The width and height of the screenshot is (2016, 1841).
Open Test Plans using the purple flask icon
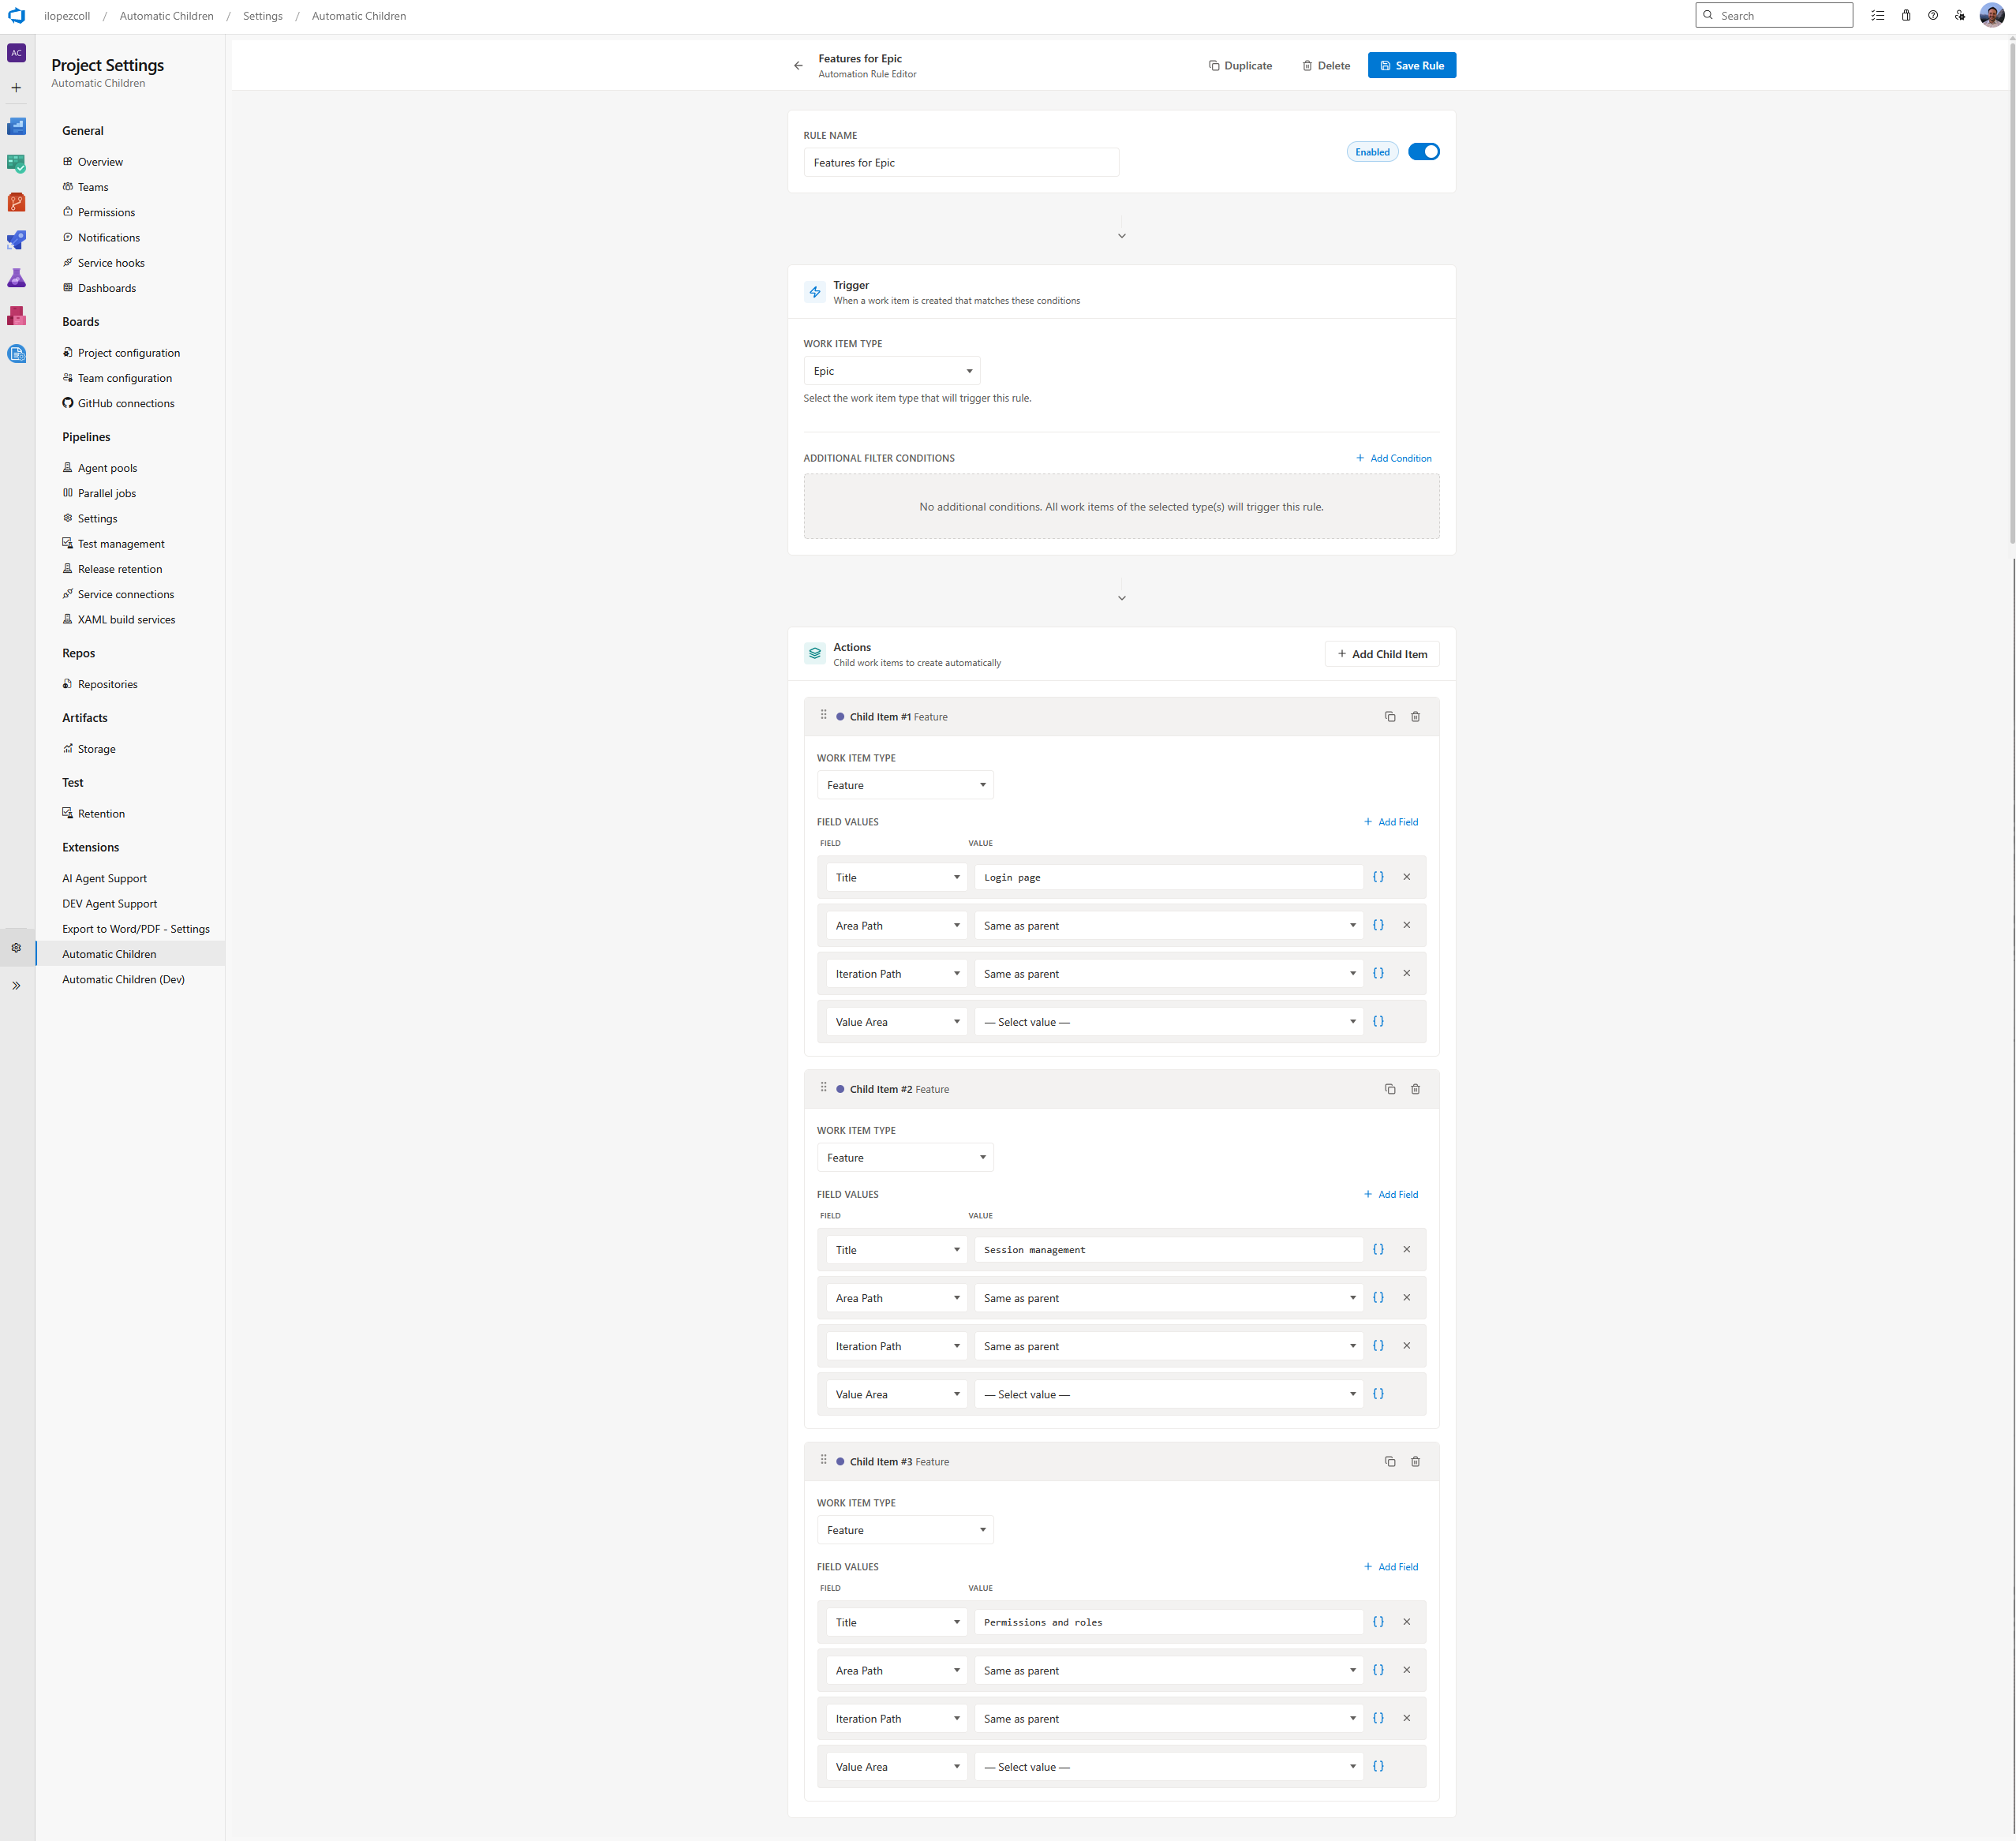coord(16,278)
